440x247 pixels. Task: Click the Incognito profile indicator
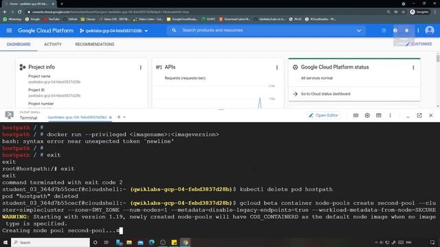419,12
